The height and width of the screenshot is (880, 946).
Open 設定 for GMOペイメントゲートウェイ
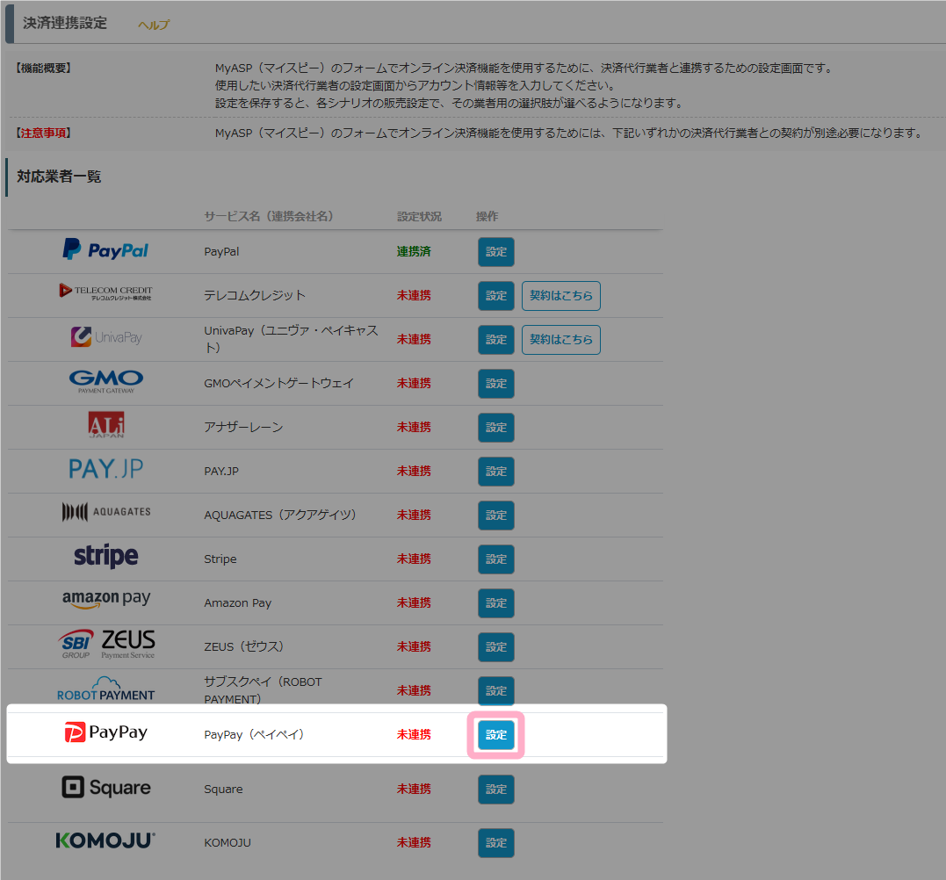tap(496, 384)
